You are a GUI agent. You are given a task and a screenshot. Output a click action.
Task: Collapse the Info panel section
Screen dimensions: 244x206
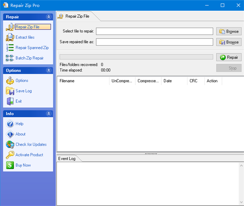[48, 113]
